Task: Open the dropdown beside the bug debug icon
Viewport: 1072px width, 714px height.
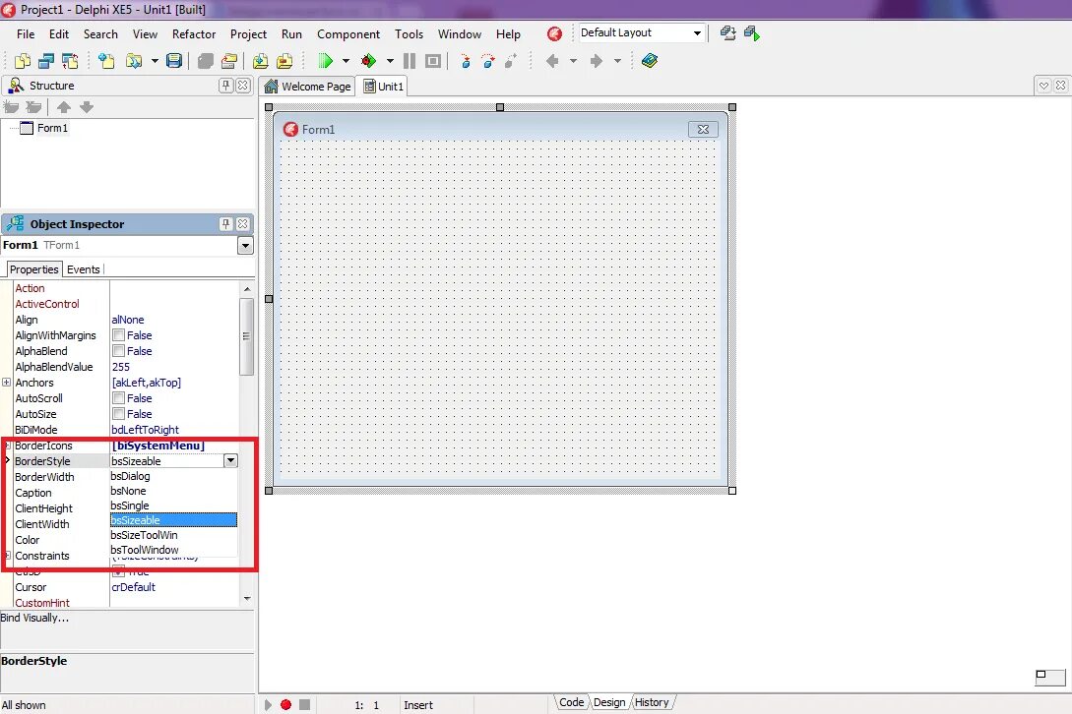Action: pos(390,61)
